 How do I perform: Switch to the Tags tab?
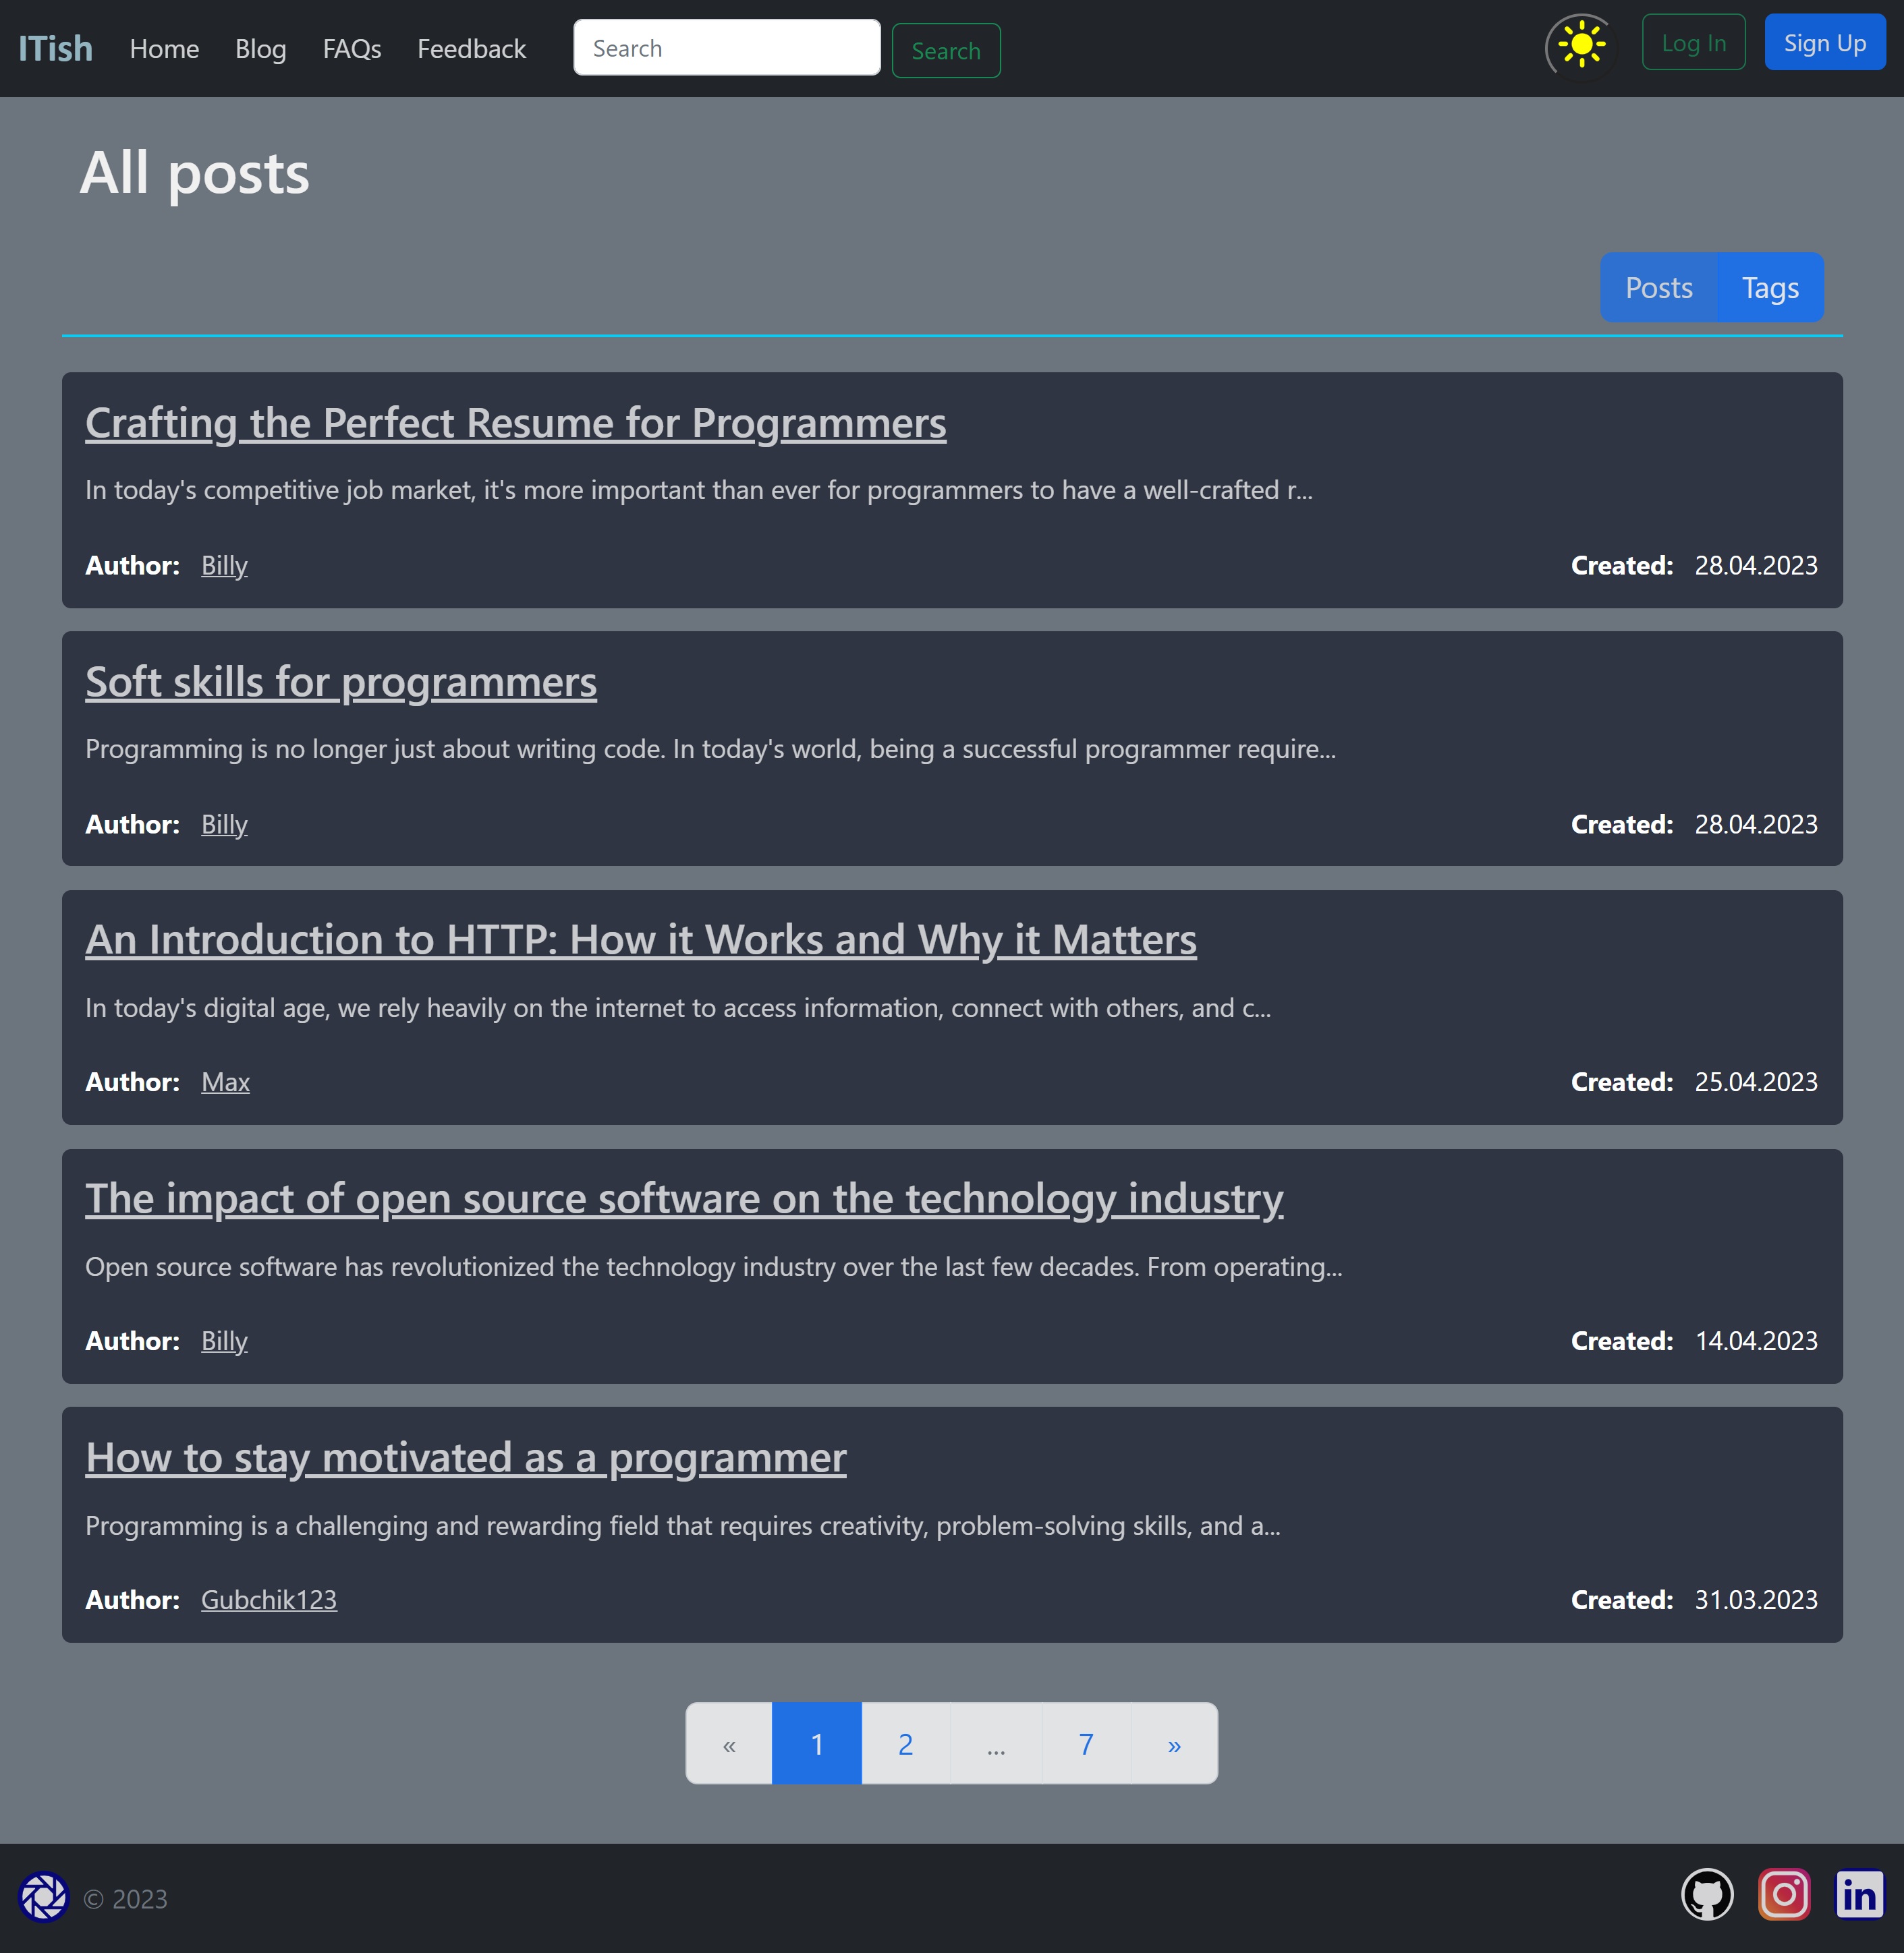(x=1769, y=288)
